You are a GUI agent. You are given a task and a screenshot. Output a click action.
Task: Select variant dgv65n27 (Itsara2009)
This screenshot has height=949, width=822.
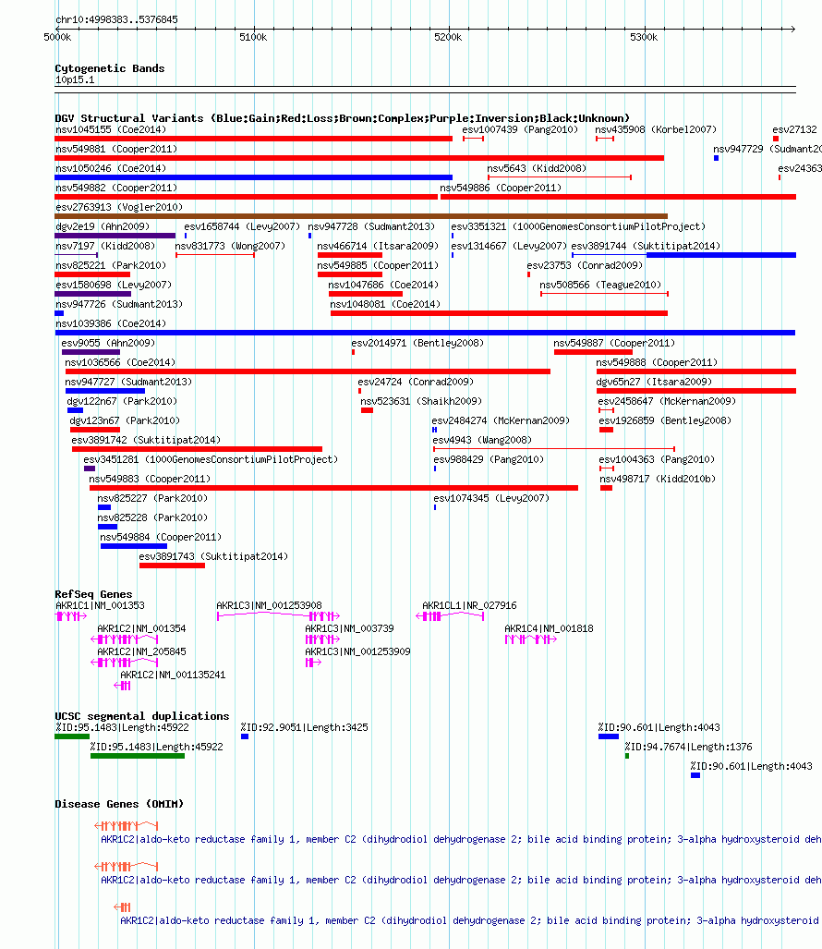pos(654,382)
